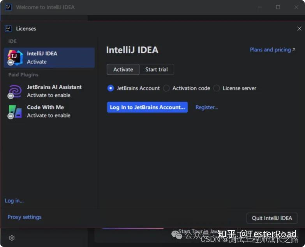Click the IDE section label

pos(12,41)
